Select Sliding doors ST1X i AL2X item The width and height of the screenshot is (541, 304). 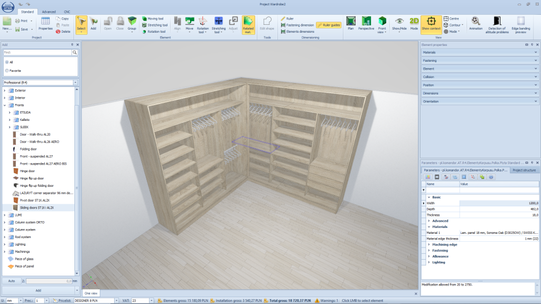(x=36, y=207)
